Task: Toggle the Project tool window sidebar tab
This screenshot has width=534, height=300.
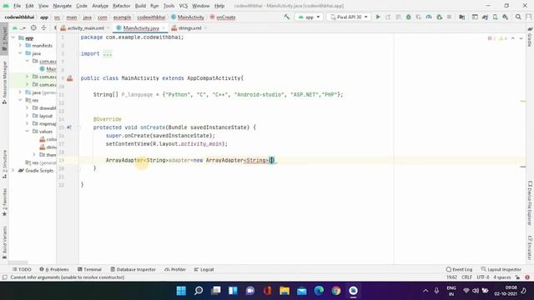Action: click(4, 39)
